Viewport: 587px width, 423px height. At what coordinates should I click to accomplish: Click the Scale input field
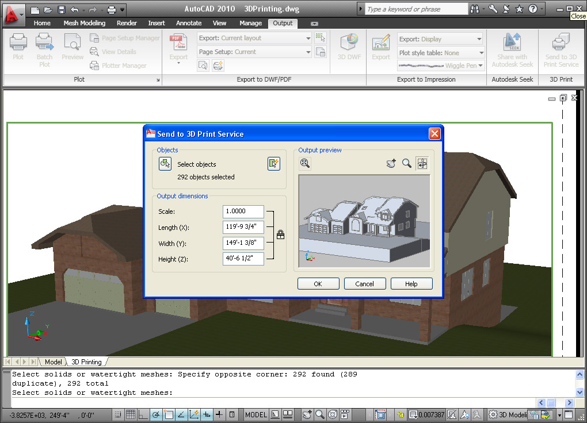(x=243, y=211)
